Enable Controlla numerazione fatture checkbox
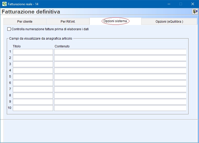Image resolution: width=199 pixels, height=143 pixels. click(9, 29)
